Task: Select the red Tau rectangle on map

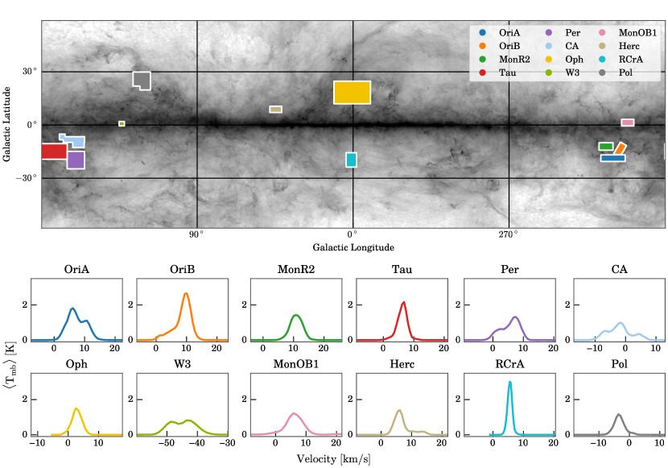Action: [54, 151]
